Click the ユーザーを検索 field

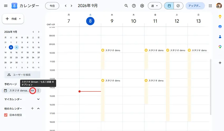click(22, 75)
